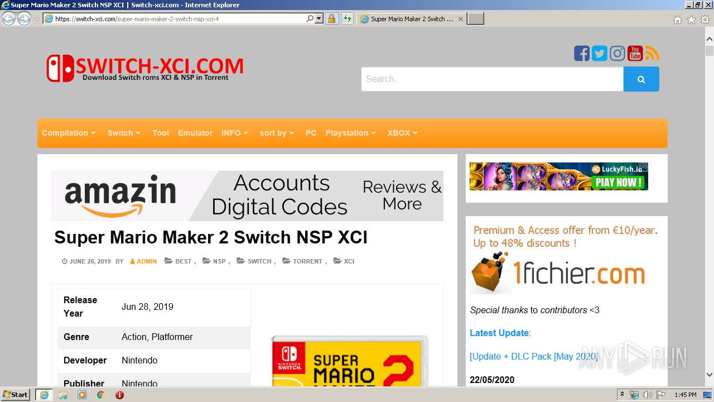The height and width of the screenshot is (402, 714).
Task: Click the Latest Update link
Action: 499,333
